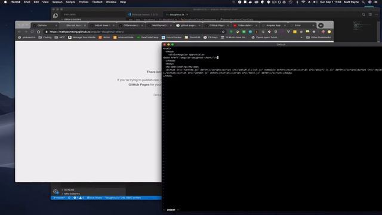The image size is (382, 215).
Task: Open the Other Bookmarks folder
Action: (x=318, y=37)
